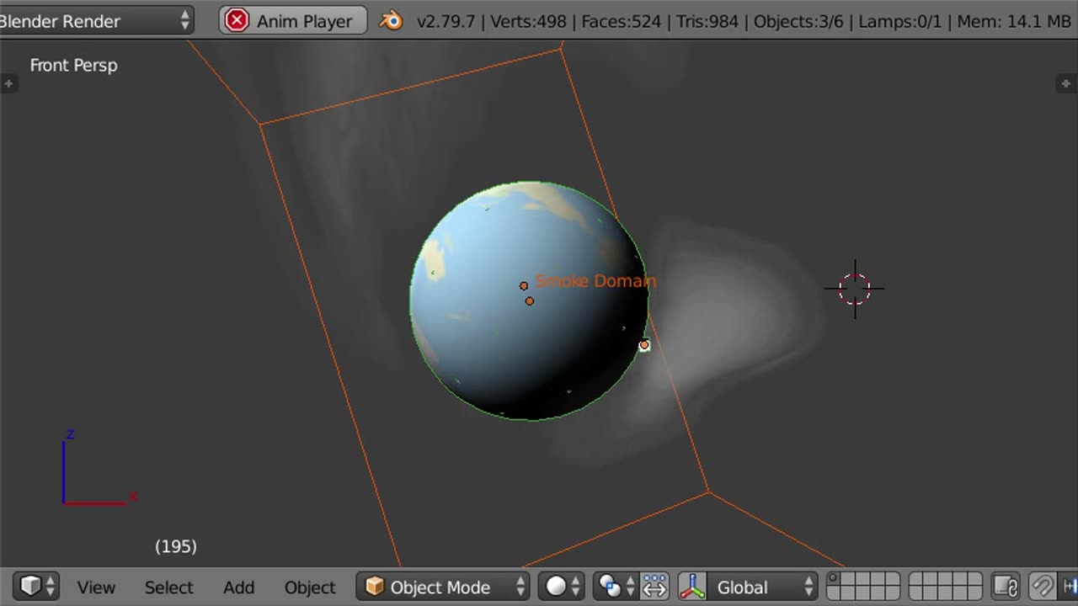Image resolution: width=1078 pixels, height=606 pixels.
Task: Toggle lock camera and layers to scene
Action: [x=1006, y=587]
